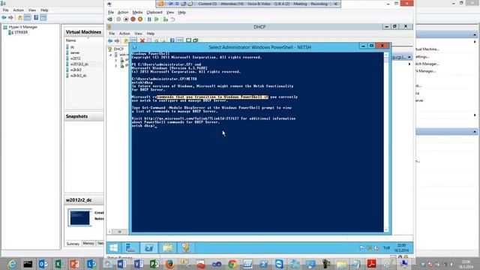
Task: Open PowerPoint from host taskbar
Action: pos(75,264)
